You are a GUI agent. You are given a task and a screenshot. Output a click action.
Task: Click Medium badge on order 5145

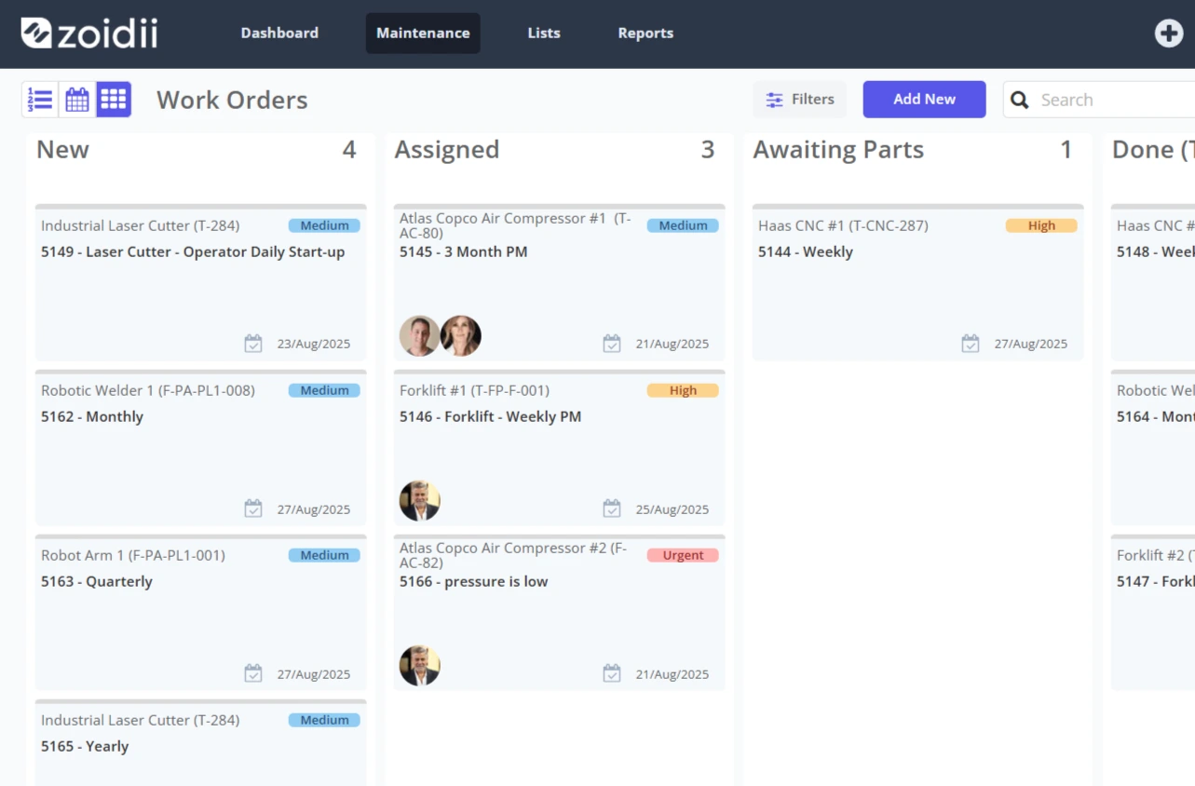click(x=683, y=225)
